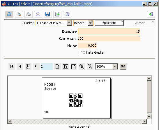Expand the Drucker printer dropdown

[69, 23]
